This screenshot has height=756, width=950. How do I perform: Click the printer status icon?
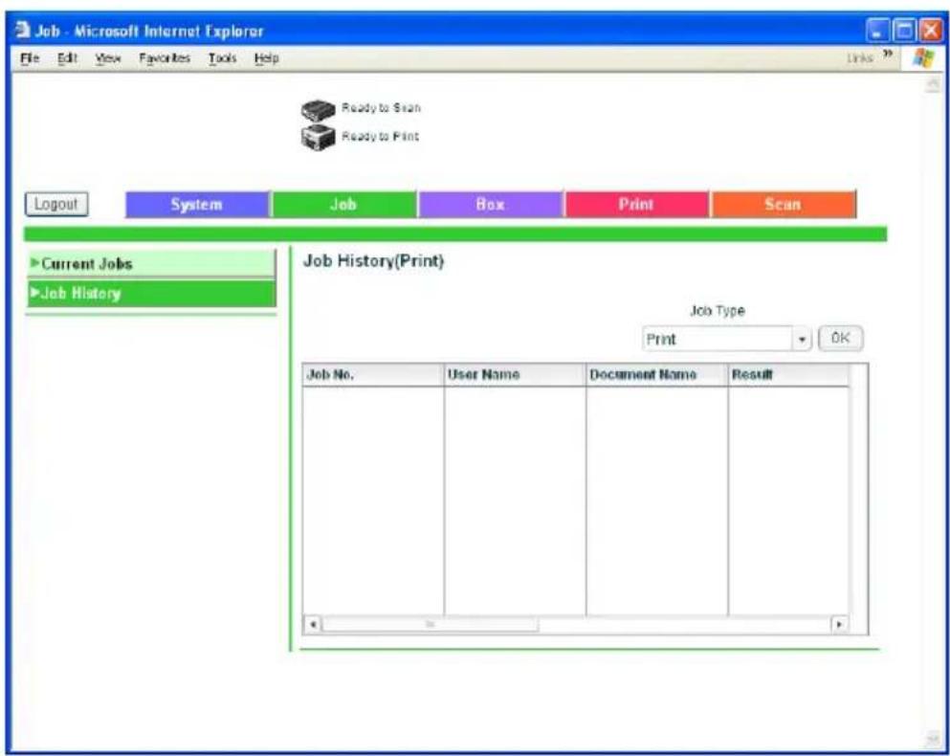coord(318,138)
